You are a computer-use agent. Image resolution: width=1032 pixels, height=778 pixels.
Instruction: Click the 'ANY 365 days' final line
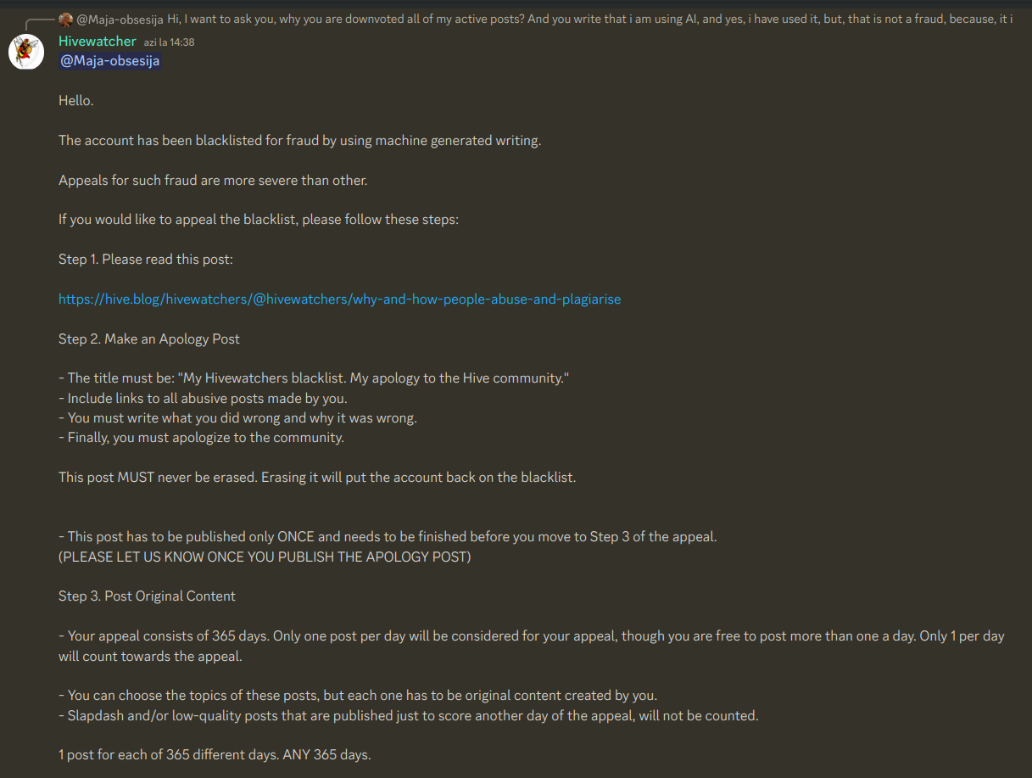[215, 755]
